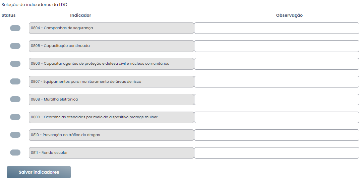The width and height of the screenshot is (364, 181).
Task: Select the observation input for indicator 0806
Action: click(x=277, y=64)
